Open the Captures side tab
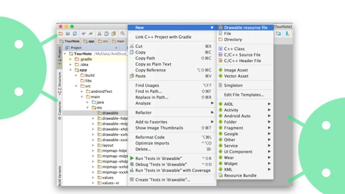Viewport: 345px width, 194px height. tap(60, 110)
